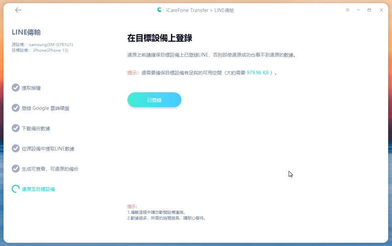Go back using the left arrow
The image size is (392, 246).
pos(18,10)
